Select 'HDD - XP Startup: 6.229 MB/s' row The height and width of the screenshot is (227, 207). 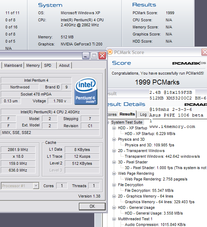coord(150,134)
